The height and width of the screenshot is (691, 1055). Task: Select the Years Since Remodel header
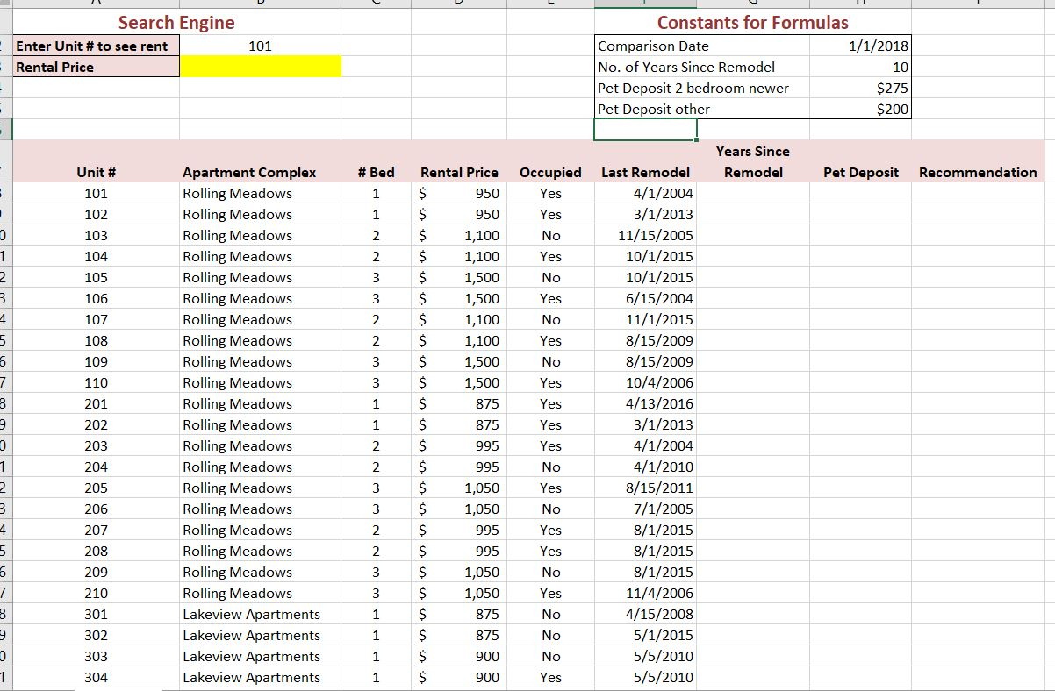[753, 162]
